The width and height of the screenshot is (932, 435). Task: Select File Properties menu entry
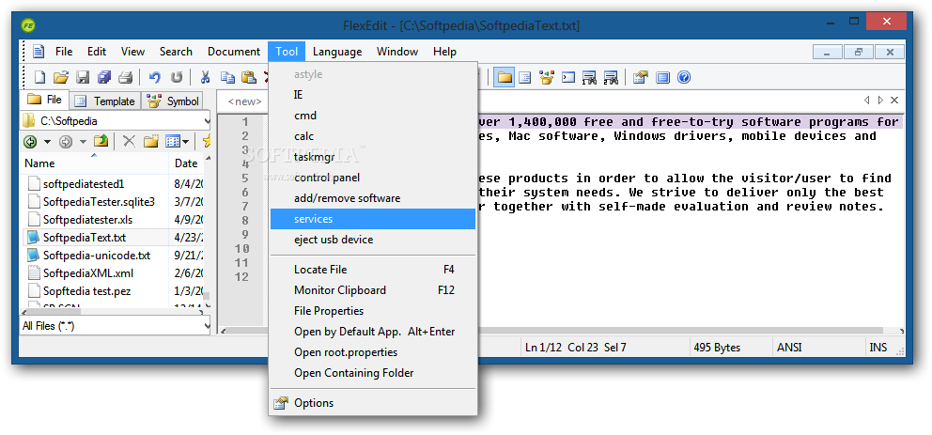click(373, 311)
